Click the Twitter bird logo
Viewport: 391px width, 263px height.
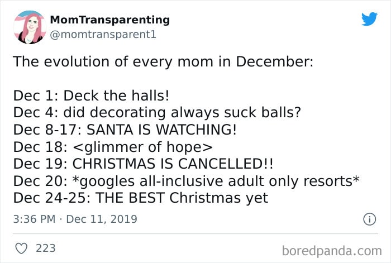pos(369,18)
